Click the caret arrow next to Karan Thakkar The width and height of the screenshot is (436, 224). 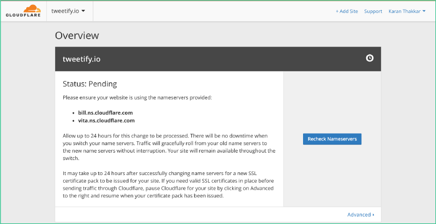pos(424,11)
